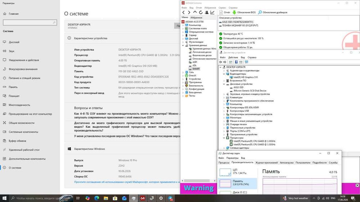Image resolution: width=360 pixels, height=202 pixels.
Task: Open Microsoft Store from taskbar
Action: 115,198
